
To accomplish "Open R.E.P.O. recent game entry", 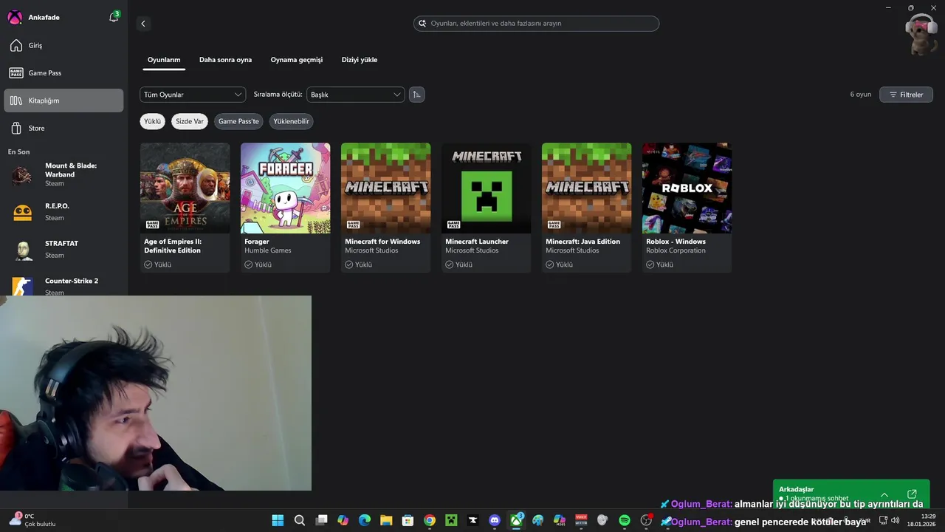I will tap(63, 212).
